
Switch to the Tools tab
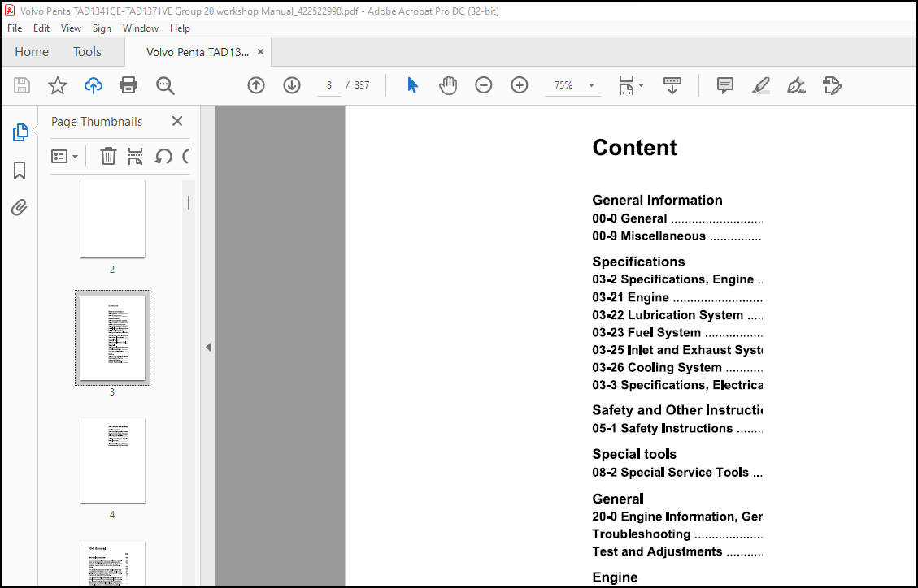click(87, 52)
